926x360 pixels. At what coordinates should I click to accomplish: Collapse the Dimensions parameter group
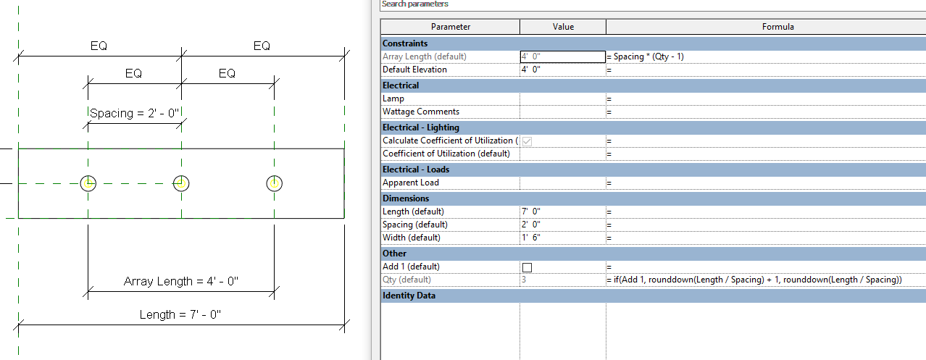pyautogui.click(x=406, y=198)
